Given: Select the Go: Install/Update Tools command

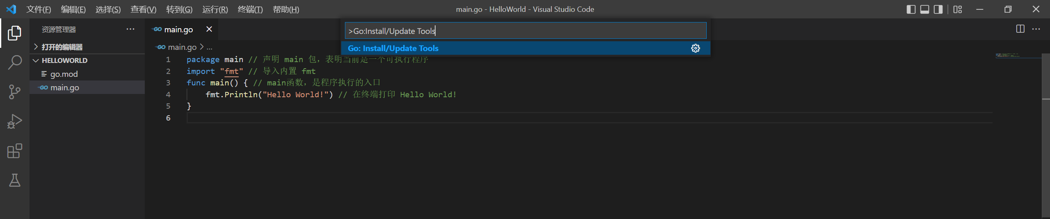Looking at the screenshot, I should tap(393, 48).
